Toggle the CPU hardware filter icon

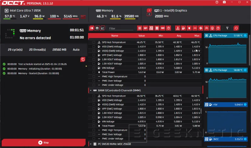[140, 28]
